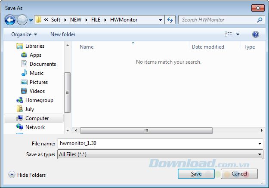Select Libraries in navigation pane
This screenshot has width=269, height=188.
point(35,46)
